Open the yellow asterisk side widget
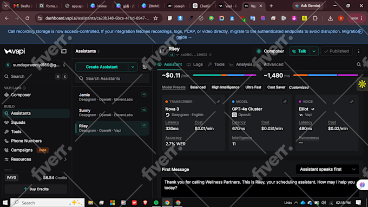 362,84
